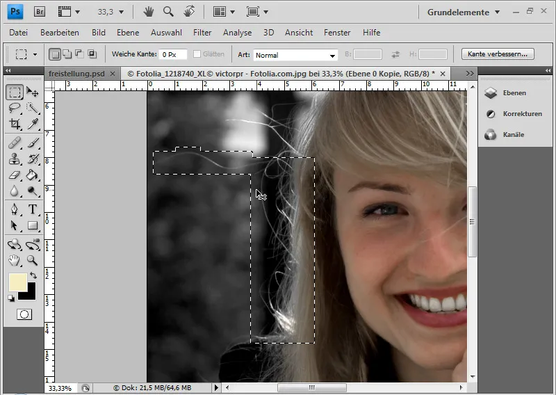The height and width of the screenshot is (395, 556).
Task: Open the Korrekturen panel
Action: [x=514, y=114]
